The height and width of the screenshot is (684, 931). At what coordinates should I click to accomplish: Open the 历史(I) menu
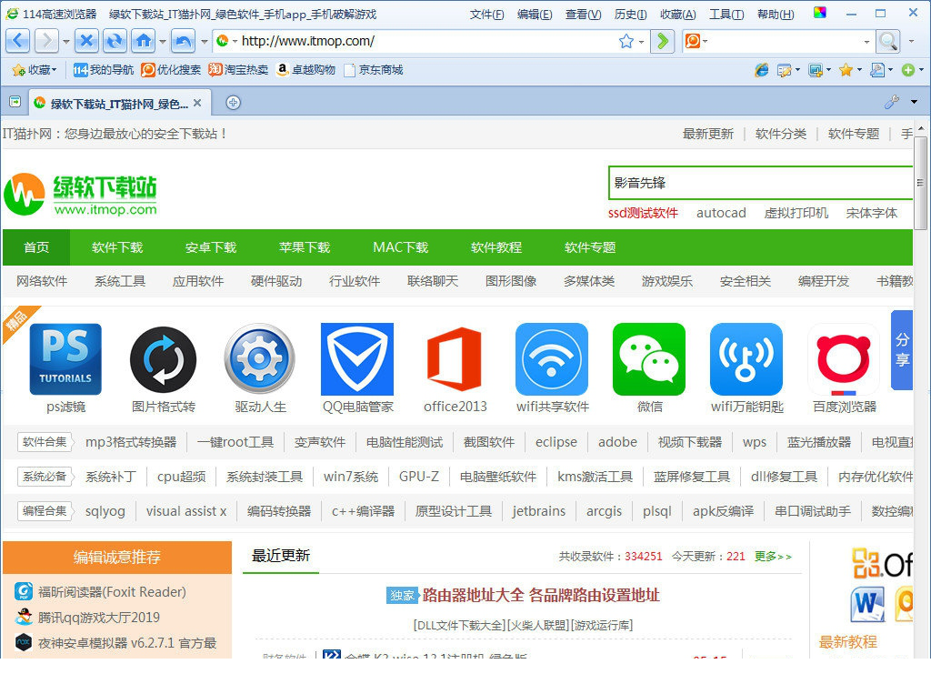point(631,15)
